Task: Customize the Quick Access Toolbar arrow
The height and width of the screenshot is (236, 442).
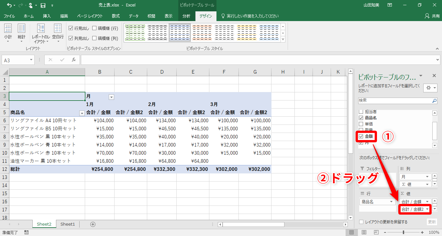Action: 52,6
